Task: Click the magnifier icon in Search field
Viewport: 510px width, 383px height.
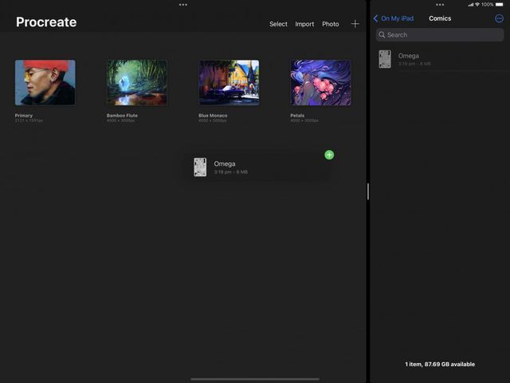Action: point(382,35)
